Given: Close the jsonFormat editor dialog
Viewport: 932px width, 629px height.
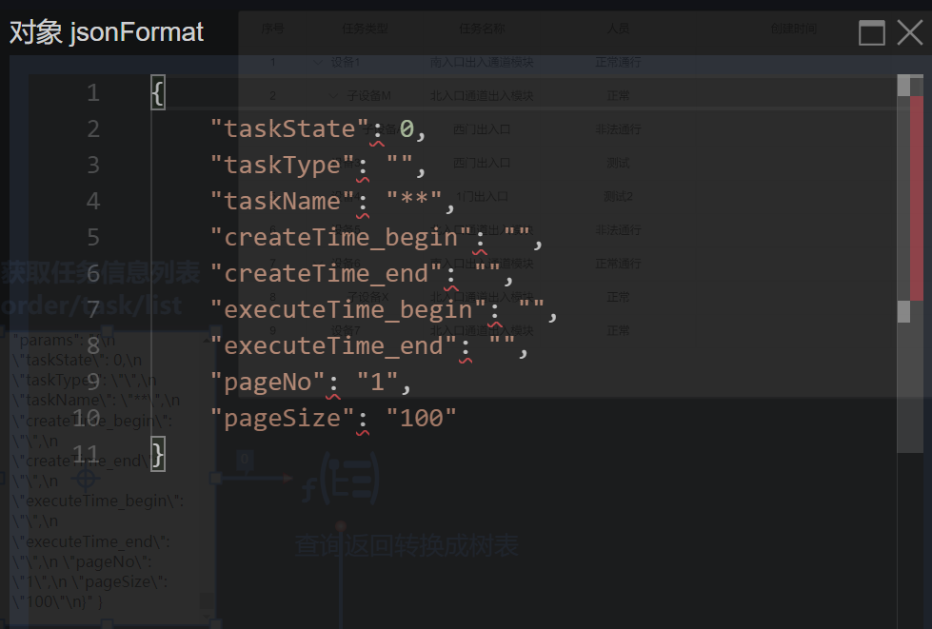Looking at the screenshot, I should [909, 33].
